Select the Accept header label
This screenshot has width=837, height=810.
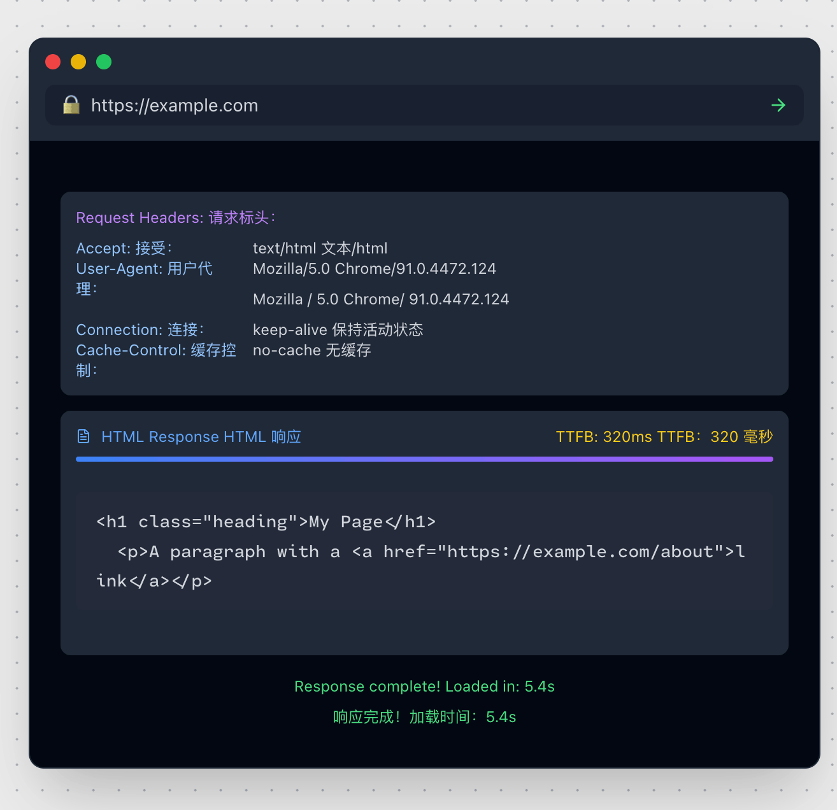(124, 248)
